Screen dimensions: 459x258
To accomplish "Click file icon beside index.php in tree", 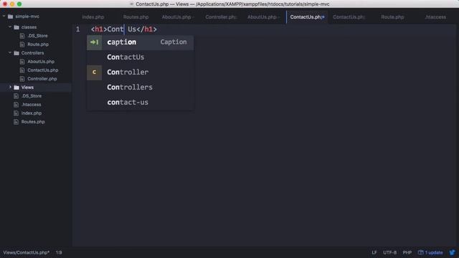I will pyautogui.click(x=16, y=113).
